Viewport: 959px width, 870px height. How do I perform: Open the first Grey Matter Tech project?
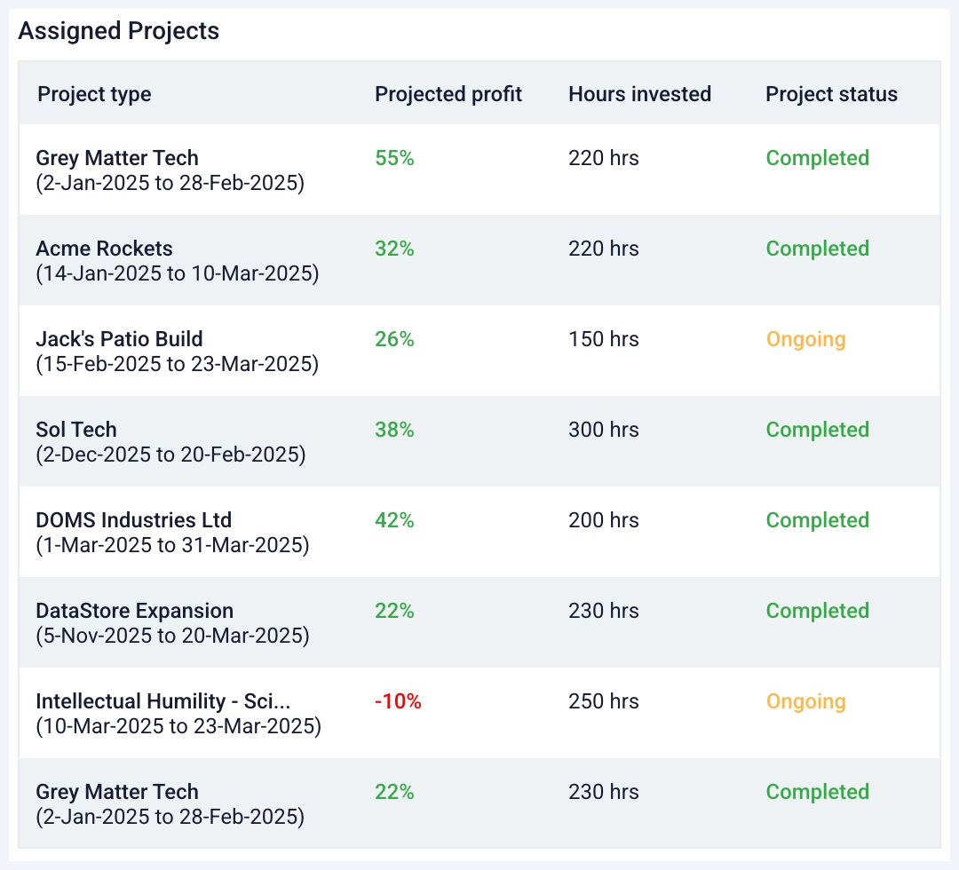tap(117, 158)
